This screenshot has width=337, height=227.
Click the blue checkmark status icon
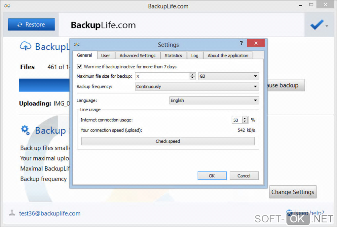pos(317,25)
